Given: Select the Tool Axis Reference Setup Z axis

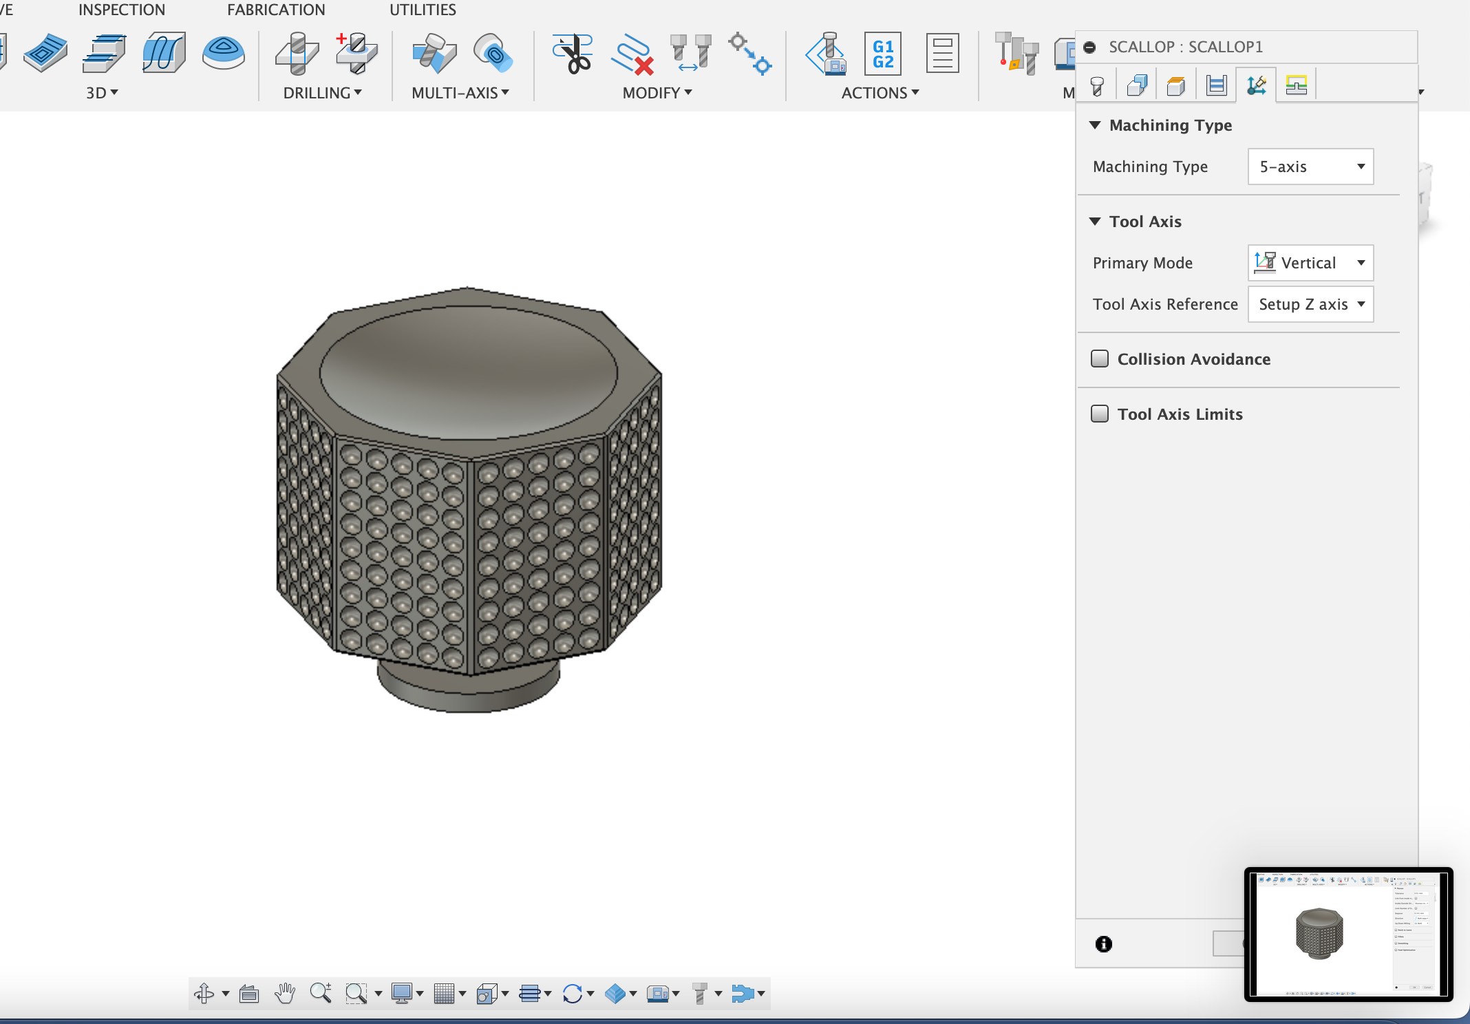Looking at the screenshot, I should [x=1309, y=303].
